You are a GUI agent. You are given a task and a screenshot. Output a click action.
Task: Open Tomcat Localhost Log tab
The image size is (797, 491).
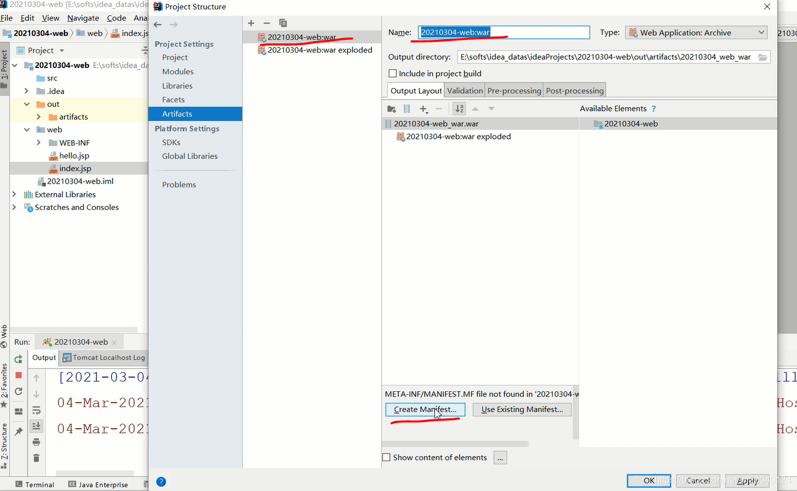click(104, 357)
